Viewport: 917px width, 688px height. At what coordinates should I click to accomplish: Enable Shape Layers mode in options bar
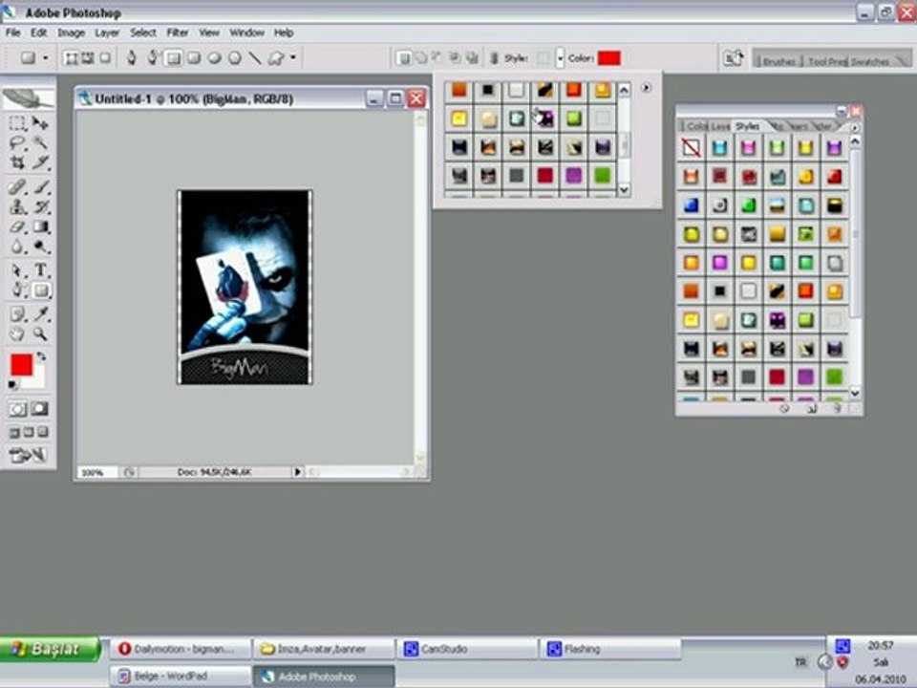coord(72,58)
